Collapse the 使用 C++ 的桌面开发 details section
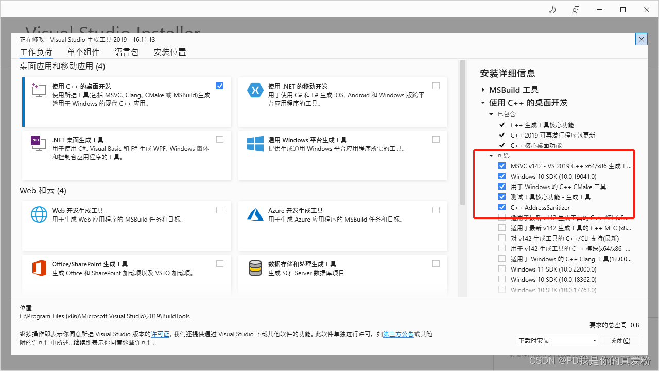 483,103
